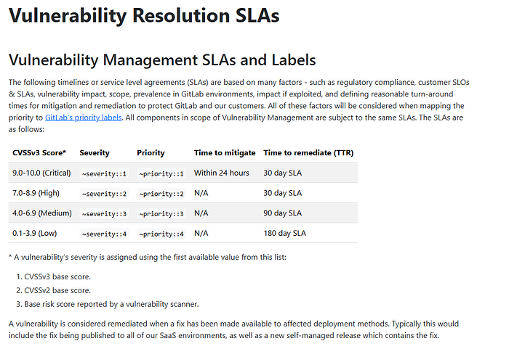The height and width of the screenshot is (349, 509).
Task: Select the ~severity::1 label tag
Action: pyautogui.click(x=104, y=173)
